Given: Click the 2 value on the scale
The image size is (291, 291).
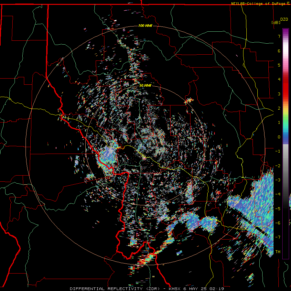Looking at the screenshot, I should tap(279, 108).
